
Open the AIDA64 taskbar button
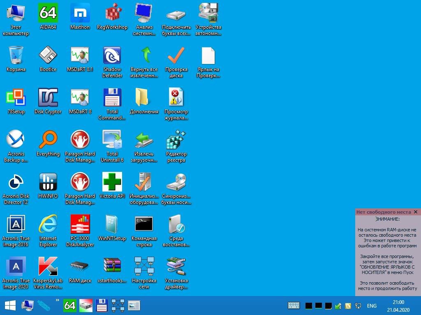coord(69,305)
